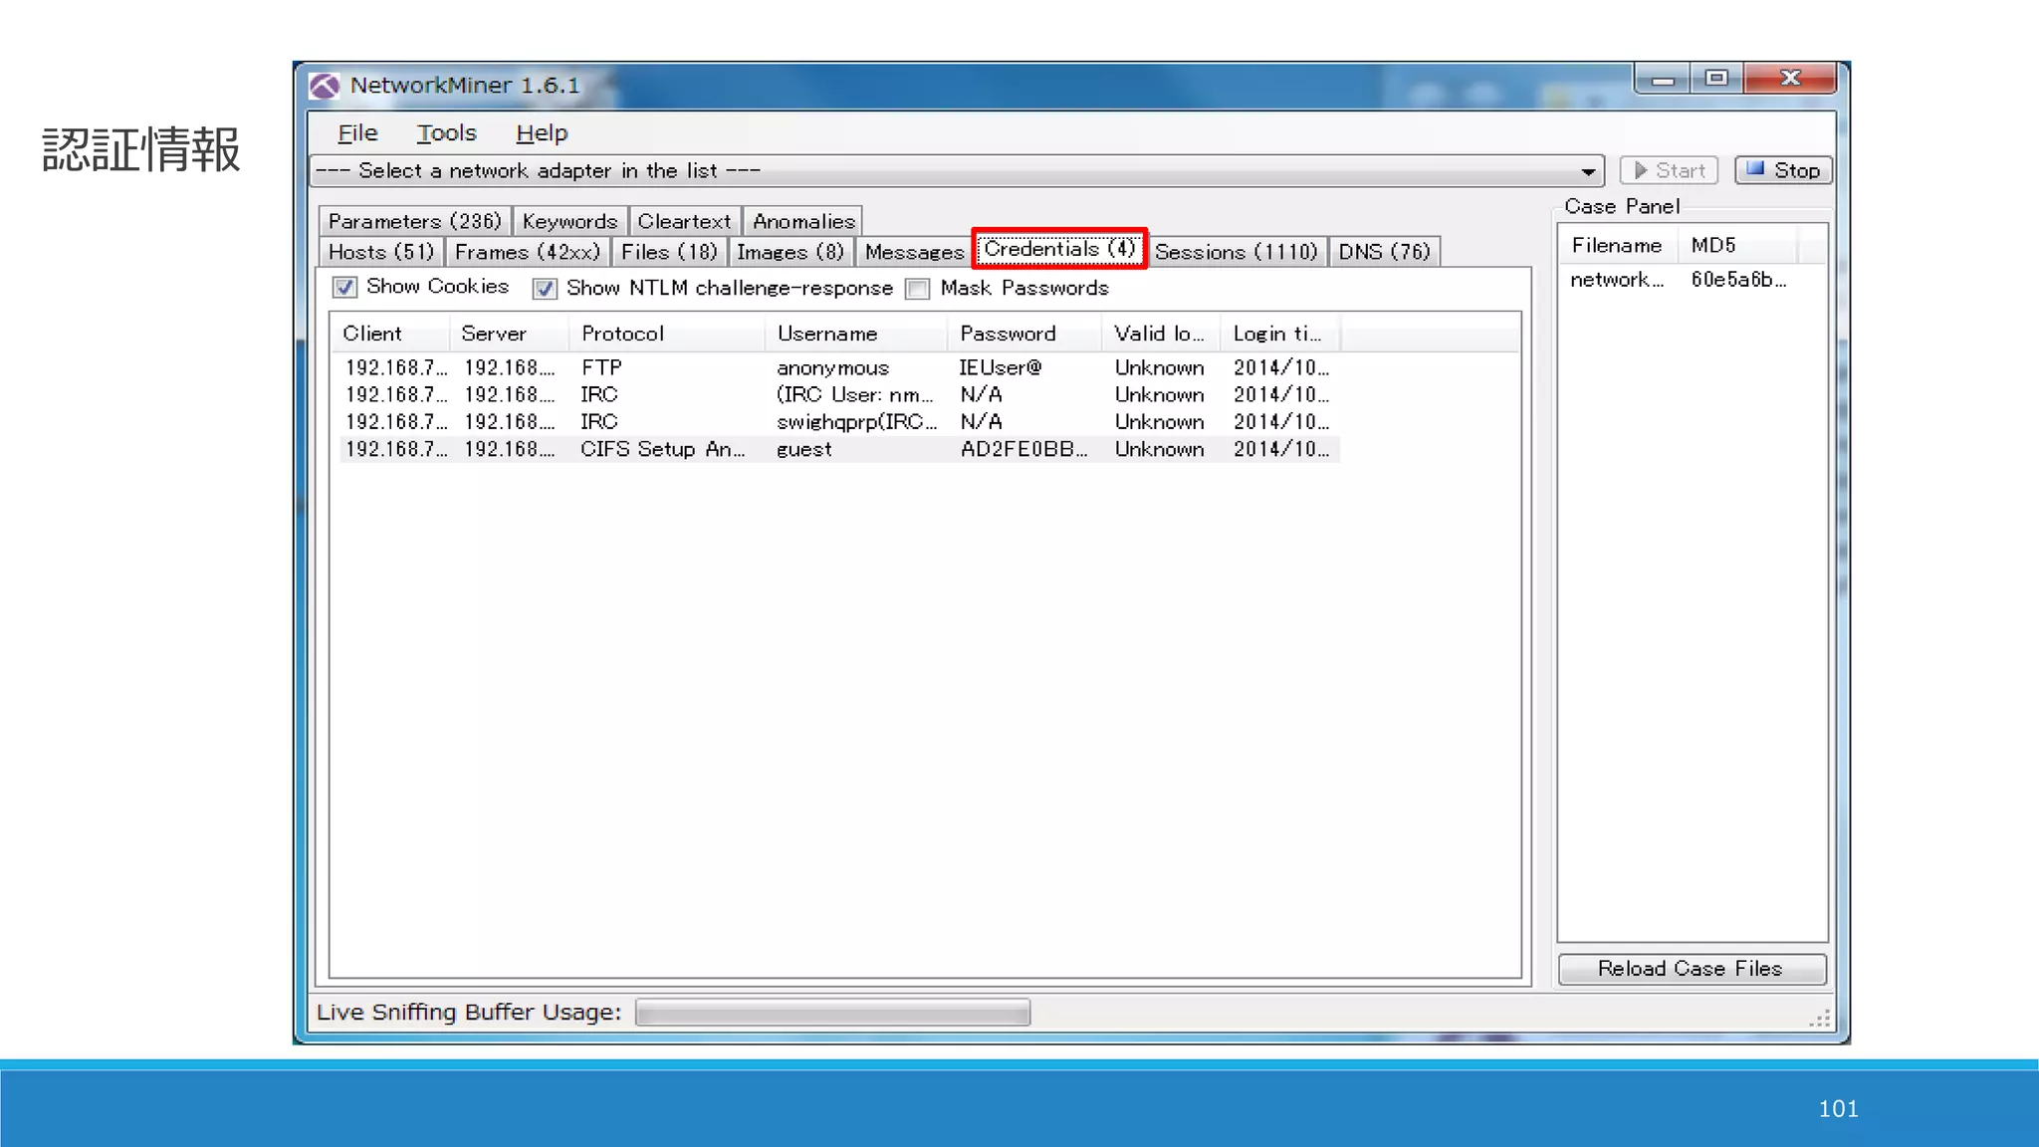Minimize the NetworkMiner window
This screenshot has width=2039, height=1147.
tap(1662, 79)
